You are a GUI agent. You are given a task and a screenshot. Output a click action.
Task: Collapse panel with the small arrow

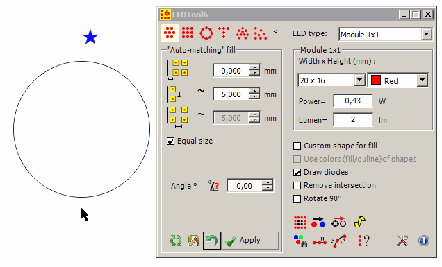(x=275, y=31)
